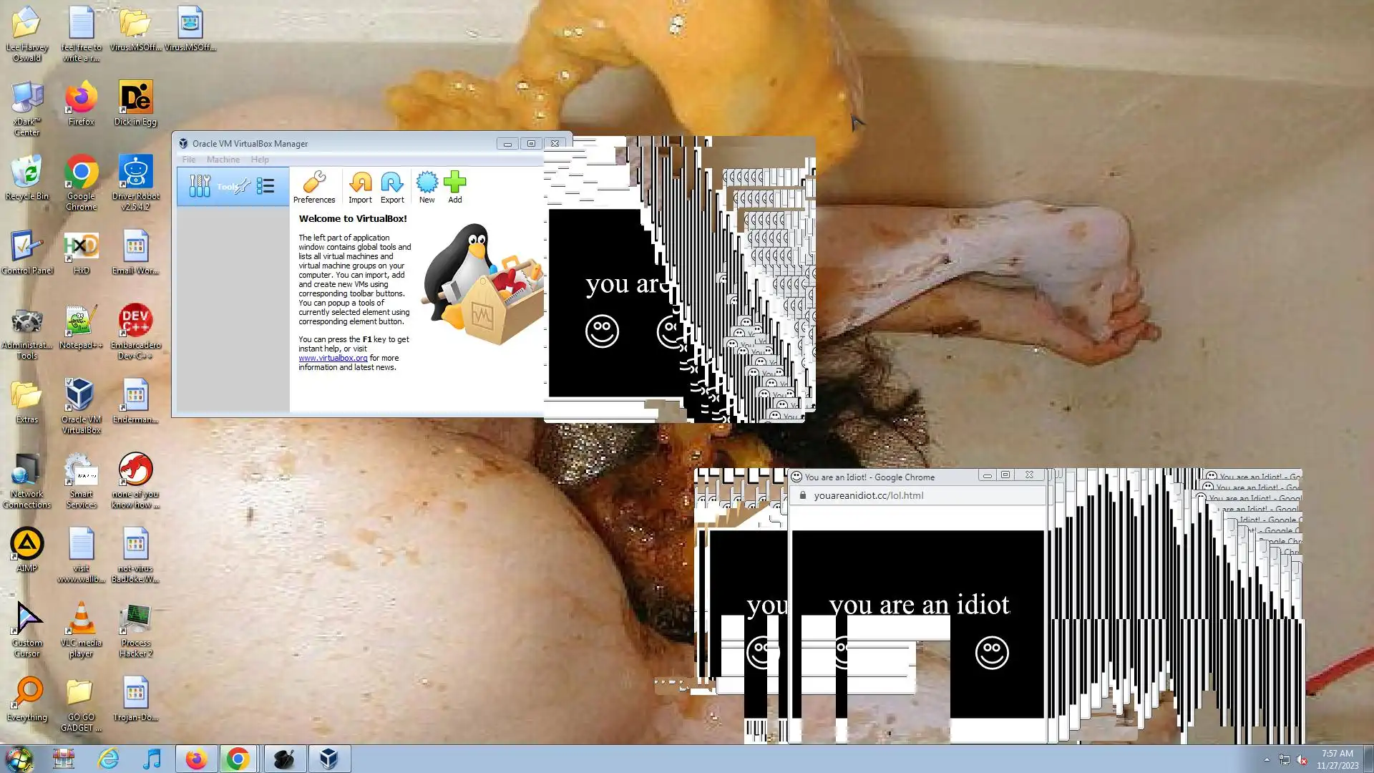Click the muted volume tray icon

[x=1302, y=760]
